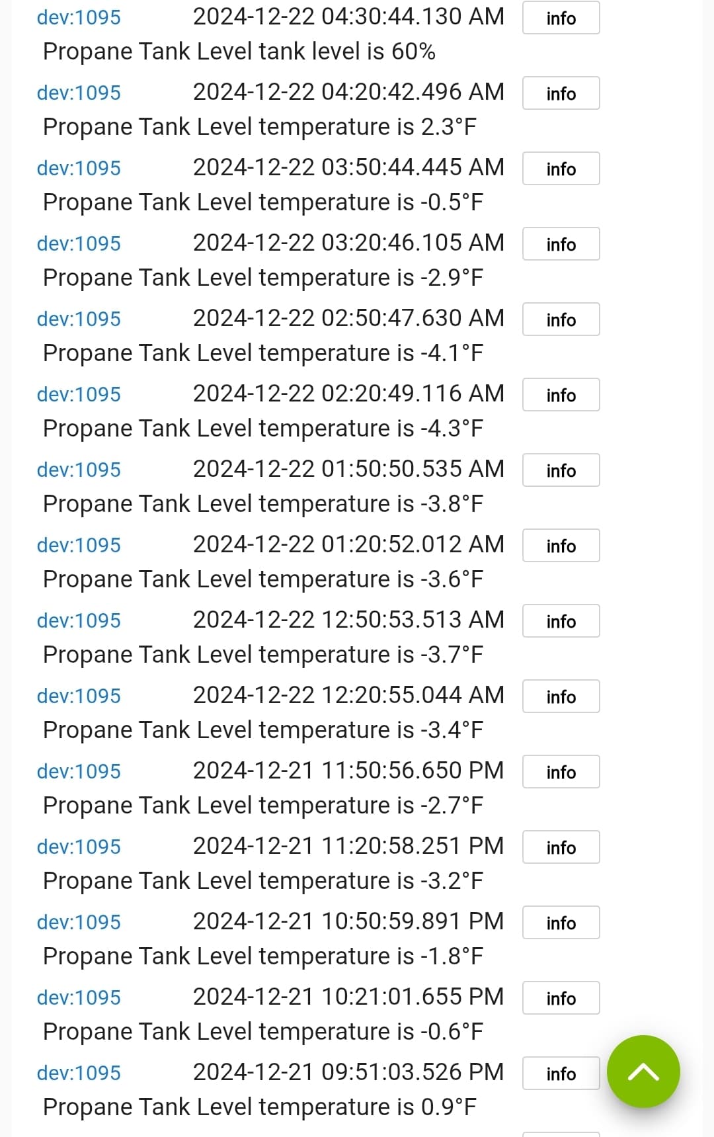
Task: Click info button for 12:20:55.044 AM entry
Action: point(561,696)
